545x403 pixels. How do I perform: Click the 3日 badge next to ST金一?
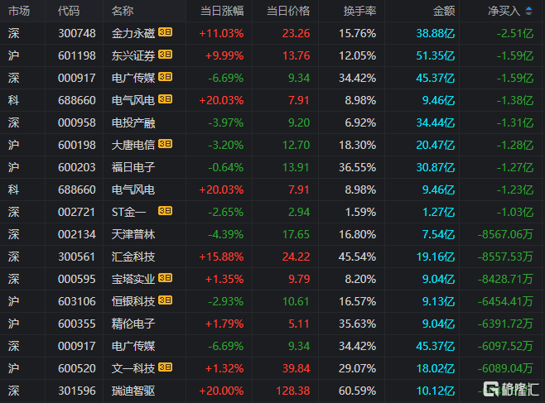(165, 211)
